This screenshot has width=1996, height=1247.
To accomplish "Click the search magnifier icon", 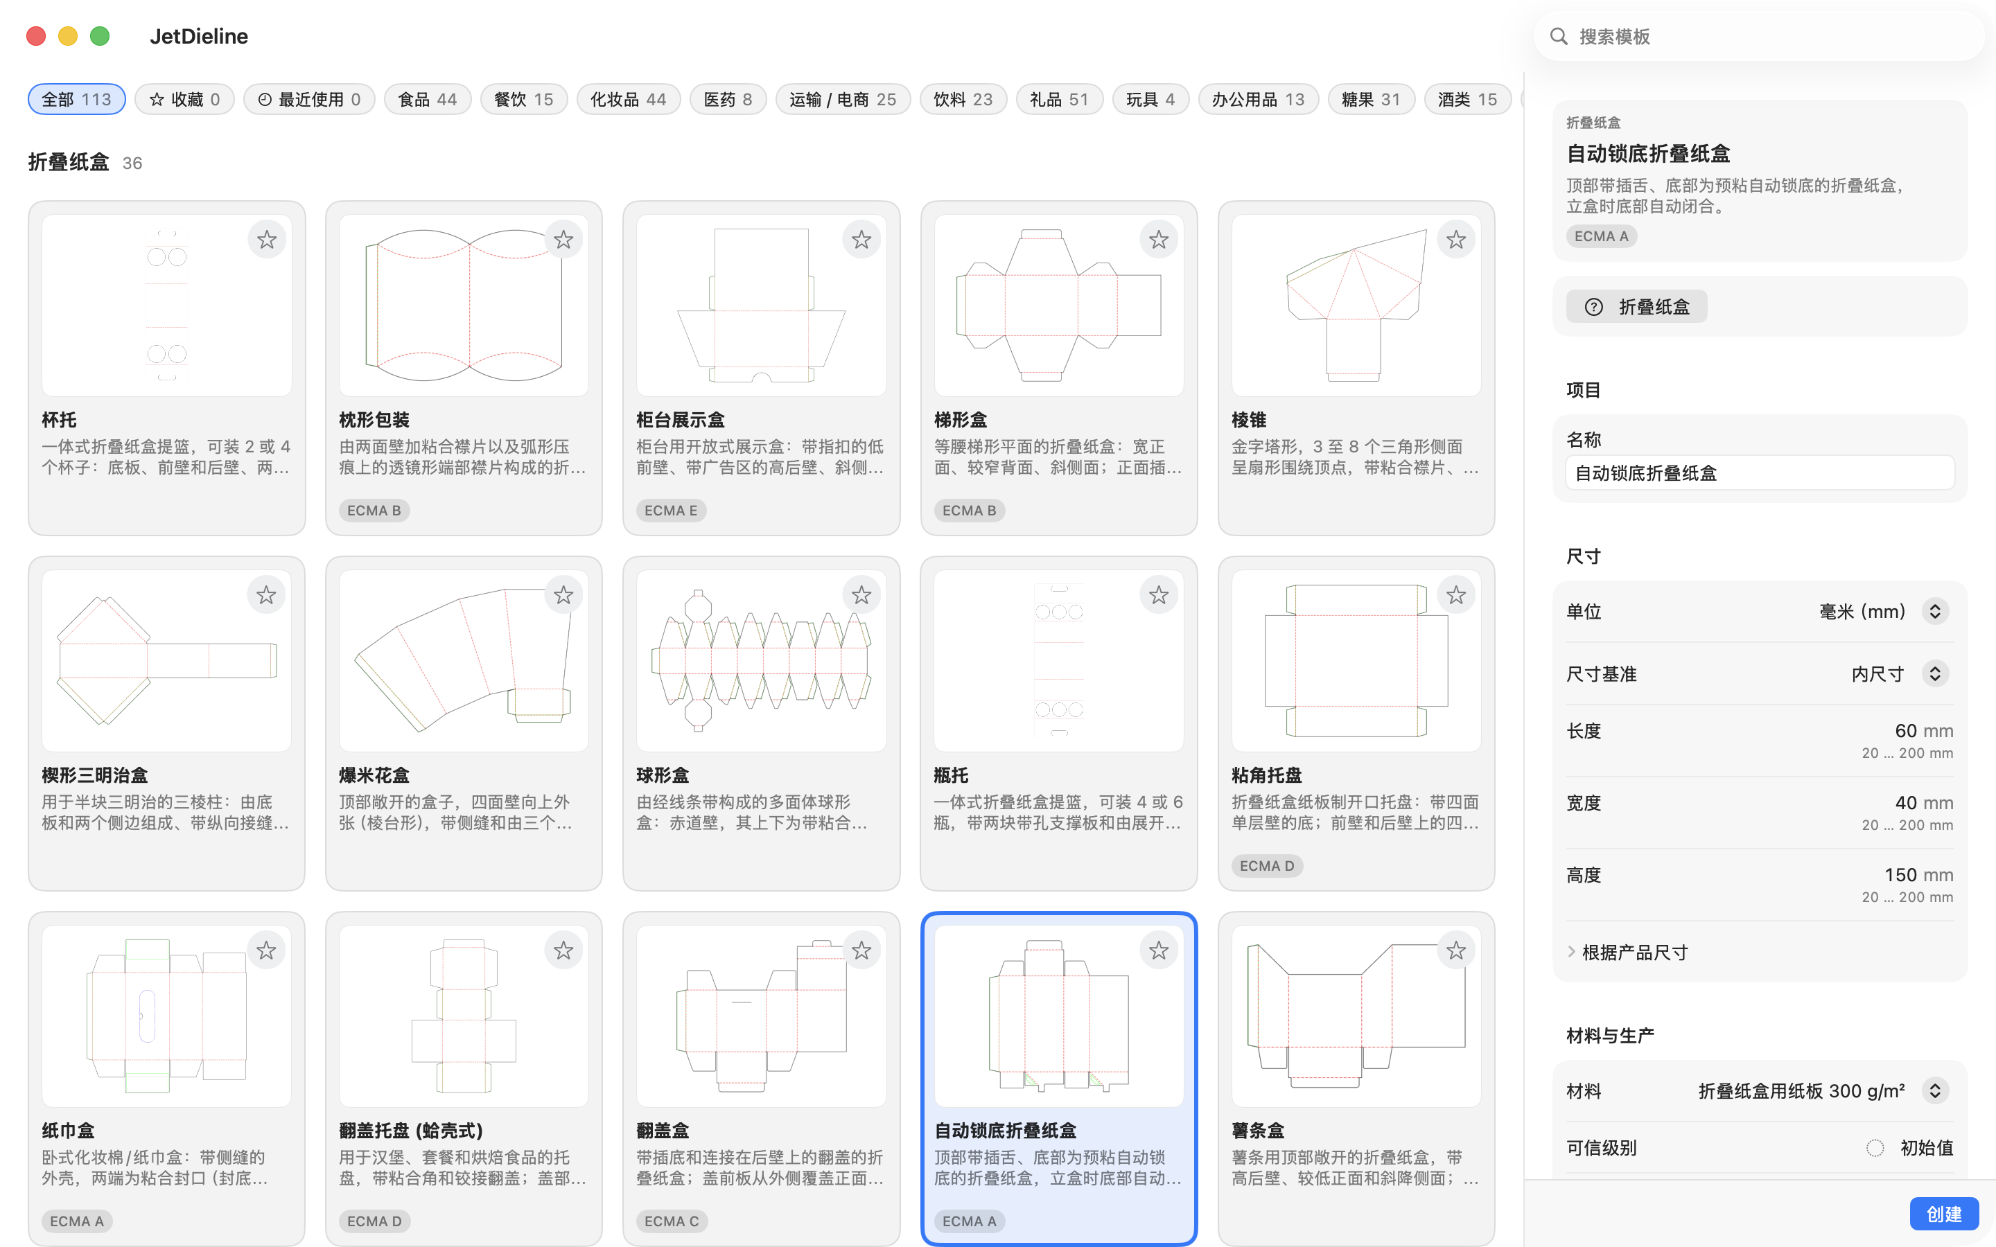I will [1558, 36].
